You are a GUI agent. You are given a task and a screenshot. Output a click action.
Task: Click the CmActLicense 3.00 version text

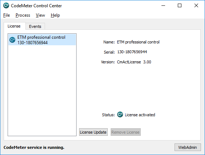tap(134, 62)
